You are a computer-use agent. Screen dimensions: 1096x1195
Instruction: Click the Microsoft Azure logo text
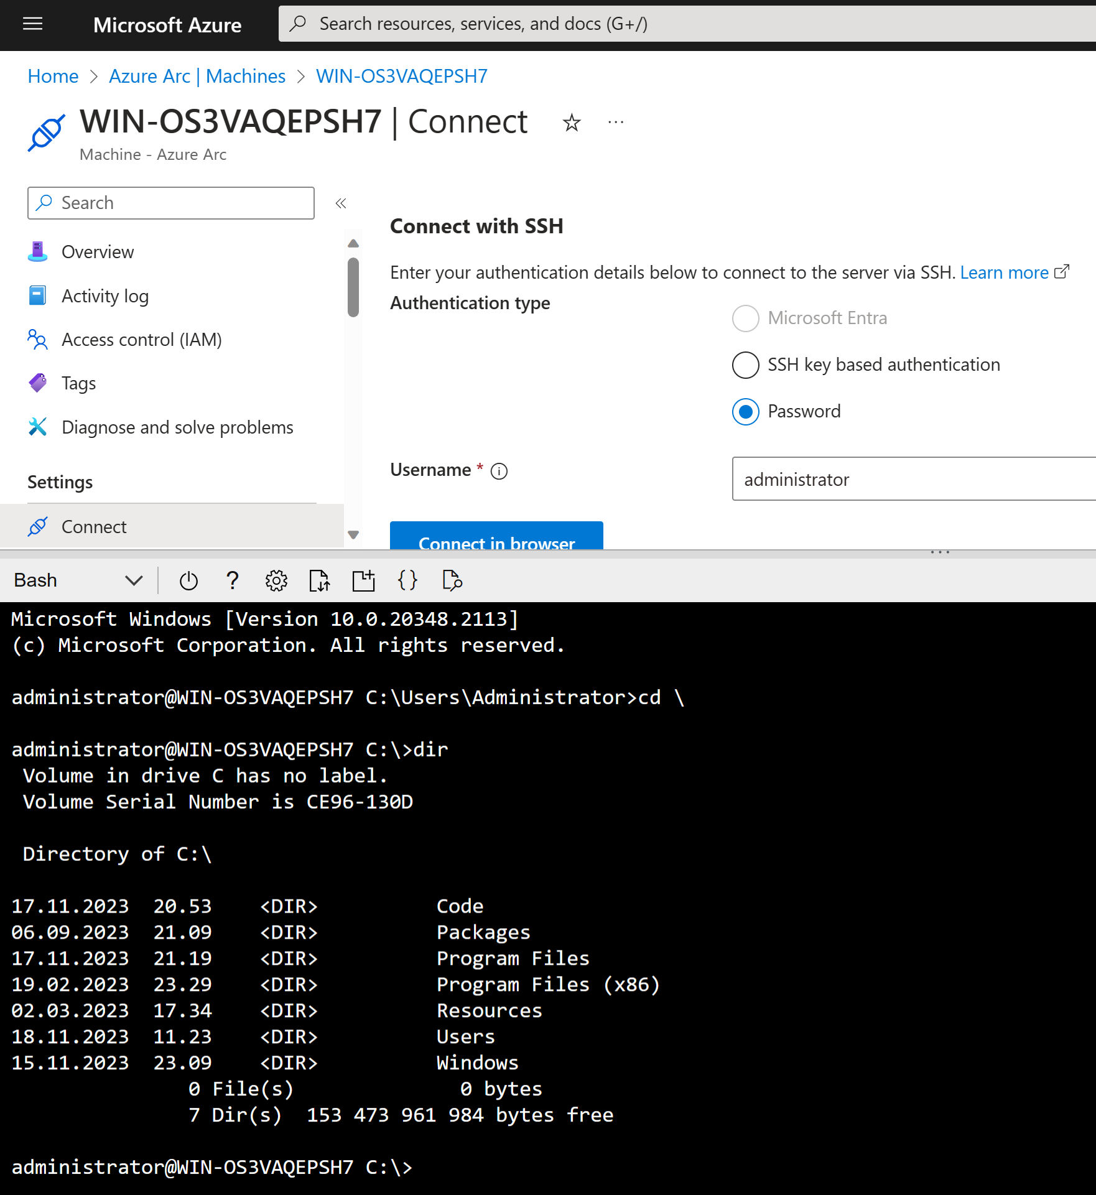167,25
